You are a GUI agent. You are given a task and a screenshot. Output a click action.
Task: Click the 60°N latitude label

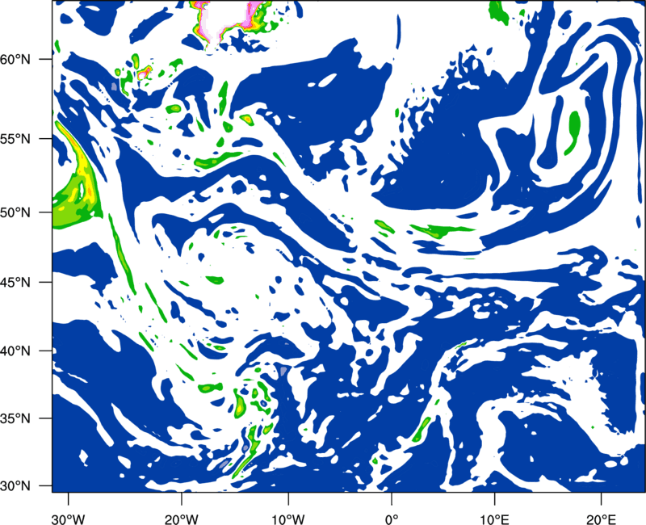(x=15, y=59)
